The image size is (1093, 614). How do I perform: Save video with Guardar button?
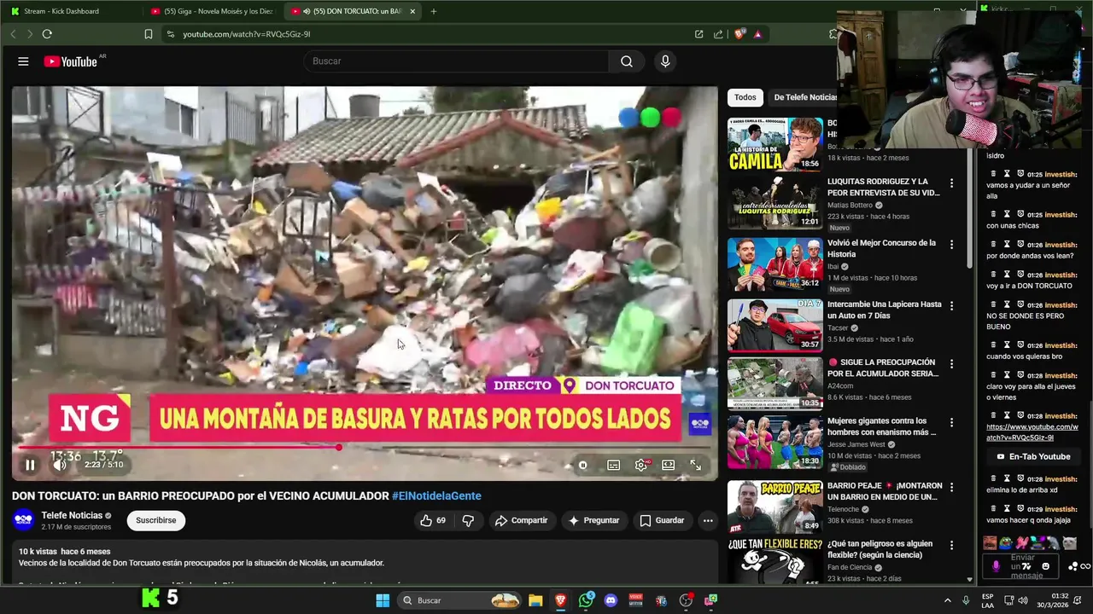point(662,520)
